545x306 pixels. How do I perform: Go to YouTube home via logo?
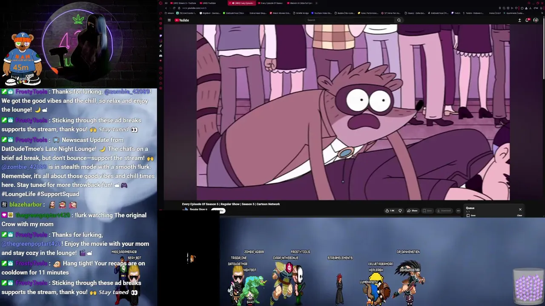(182, 20)
